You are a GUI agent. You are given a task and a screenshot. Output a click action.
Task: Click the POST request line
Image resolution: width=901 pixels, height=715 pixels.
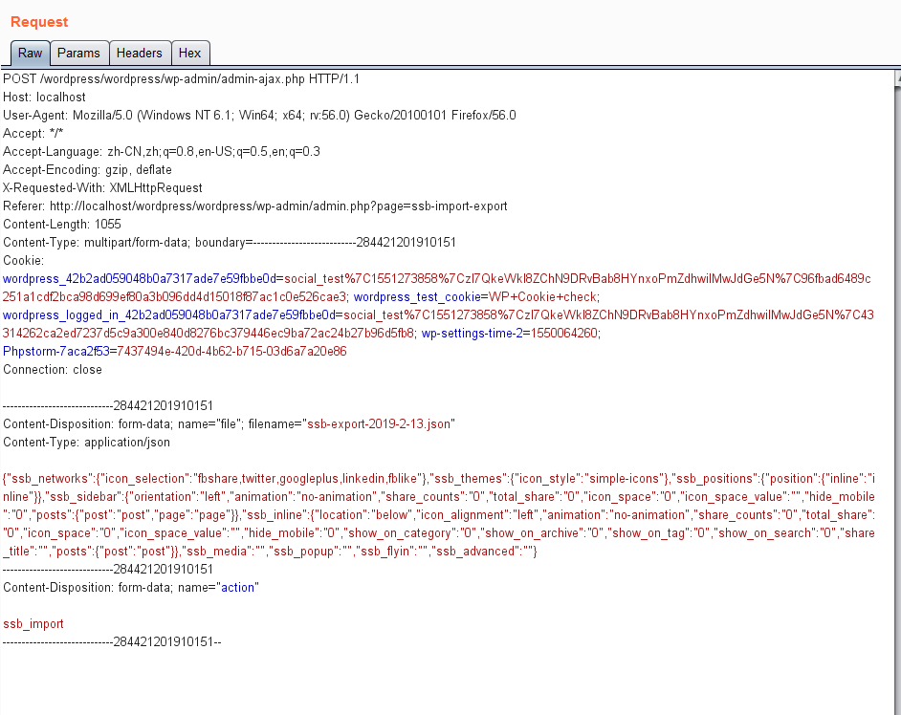181,78
